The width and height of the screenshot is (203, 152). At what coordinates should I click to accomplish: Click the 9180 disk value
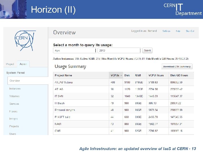[x=127, y=82]
